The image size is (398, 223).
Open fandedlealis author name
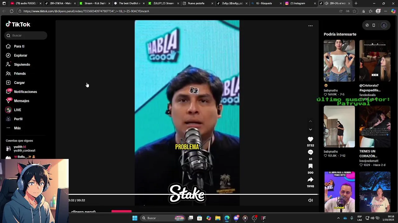coord(368,95)
